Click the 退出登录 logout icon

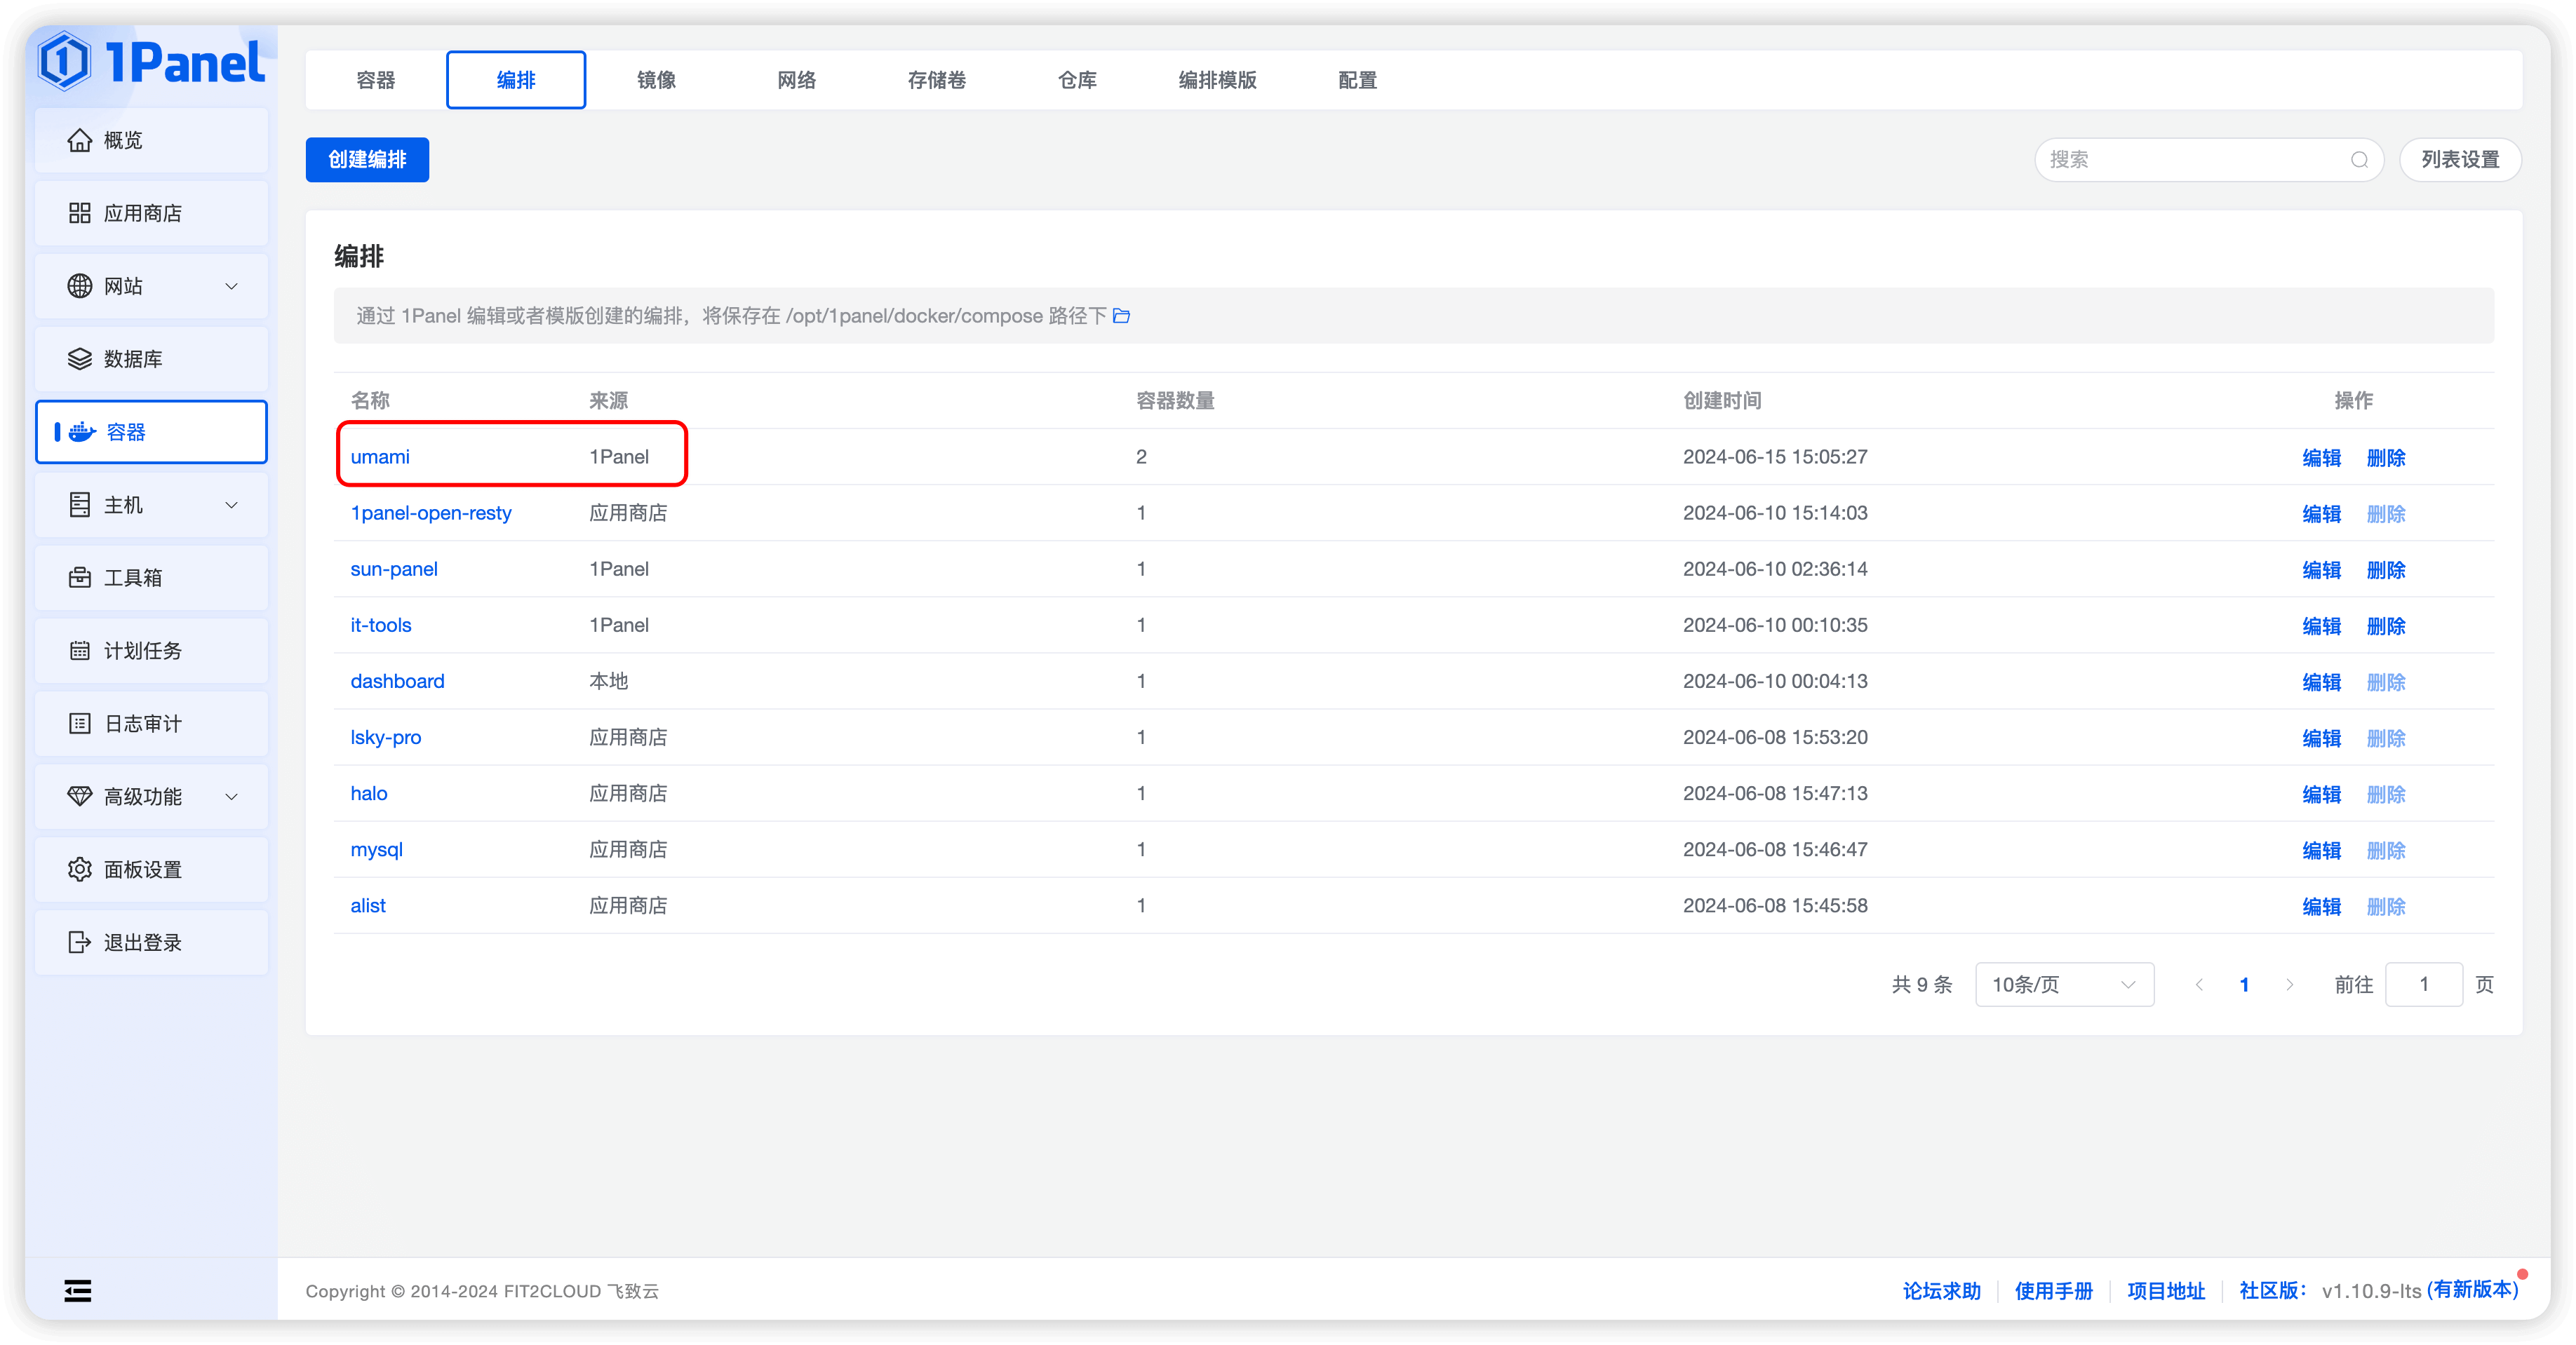tap(79, 942)
